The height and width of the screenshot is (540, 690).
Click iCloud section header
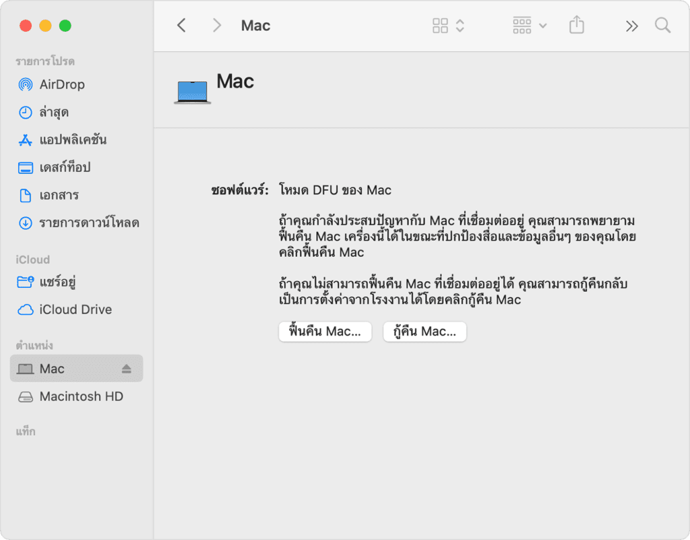click(x=33, y=260)
